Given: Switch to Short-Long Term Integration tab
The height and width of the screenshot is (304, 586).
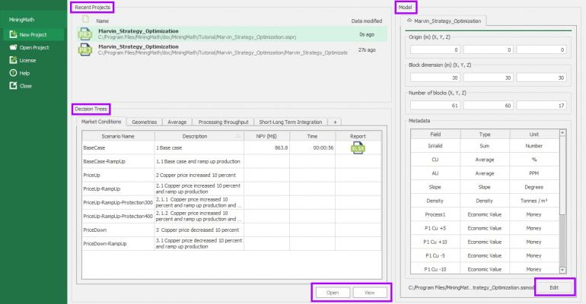Looking at the screenshot, I should click(x=288, y=122).
